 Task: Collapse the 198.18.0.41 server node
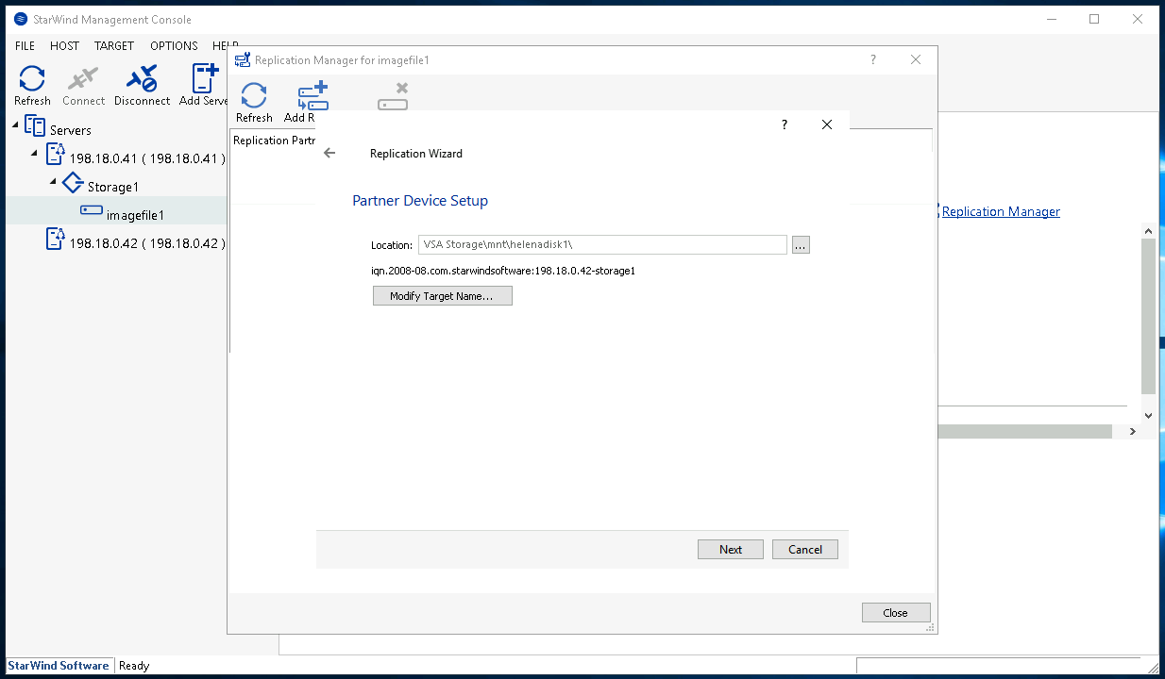coord(35,153)
